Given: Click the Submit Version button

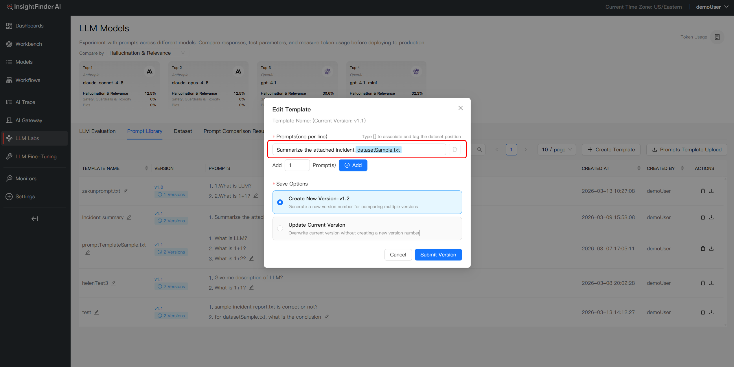Looking at the screenshot, I should [438, 255].
